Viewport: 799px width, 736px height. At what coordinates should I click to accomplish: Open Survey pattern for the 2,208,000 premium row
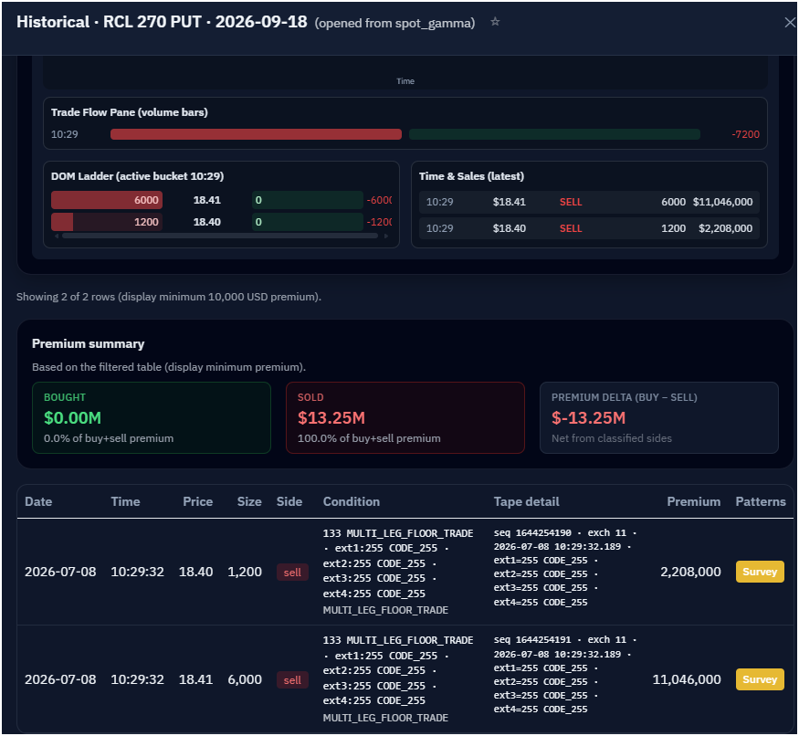click(759, 572)
